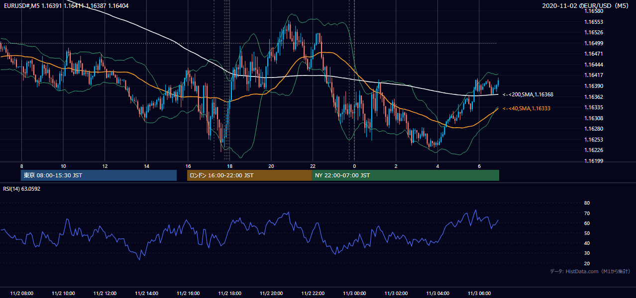Select the 2020-11-02 EUR/USD (M5) chart title
The height and width of the screenshot is (298, 636).
[x=586, y=5]
